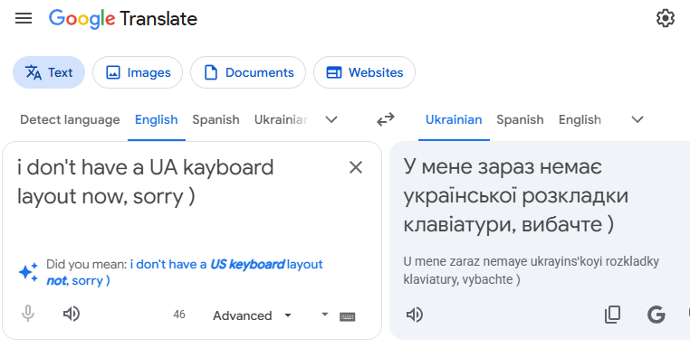The image size is (690, 348).
Task: Click the translated Ukrainian text
Action: 516,195
